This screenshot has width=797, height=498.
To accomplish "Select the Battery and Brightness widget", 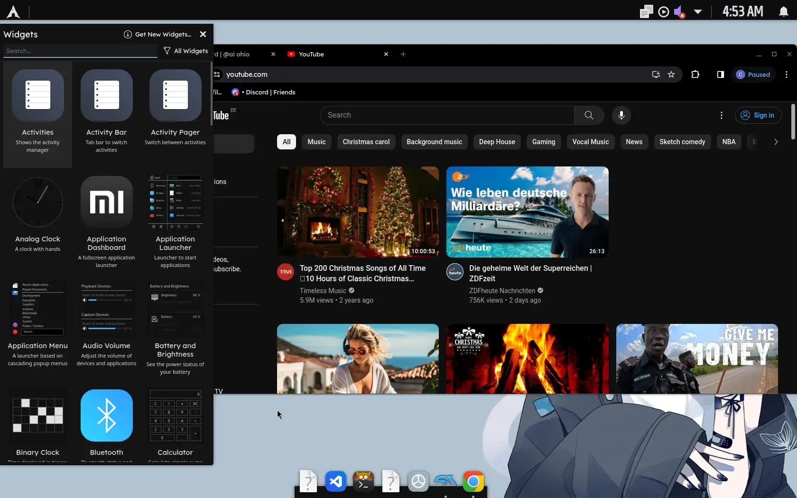I will pyautogui.click(x=175, y=327).
